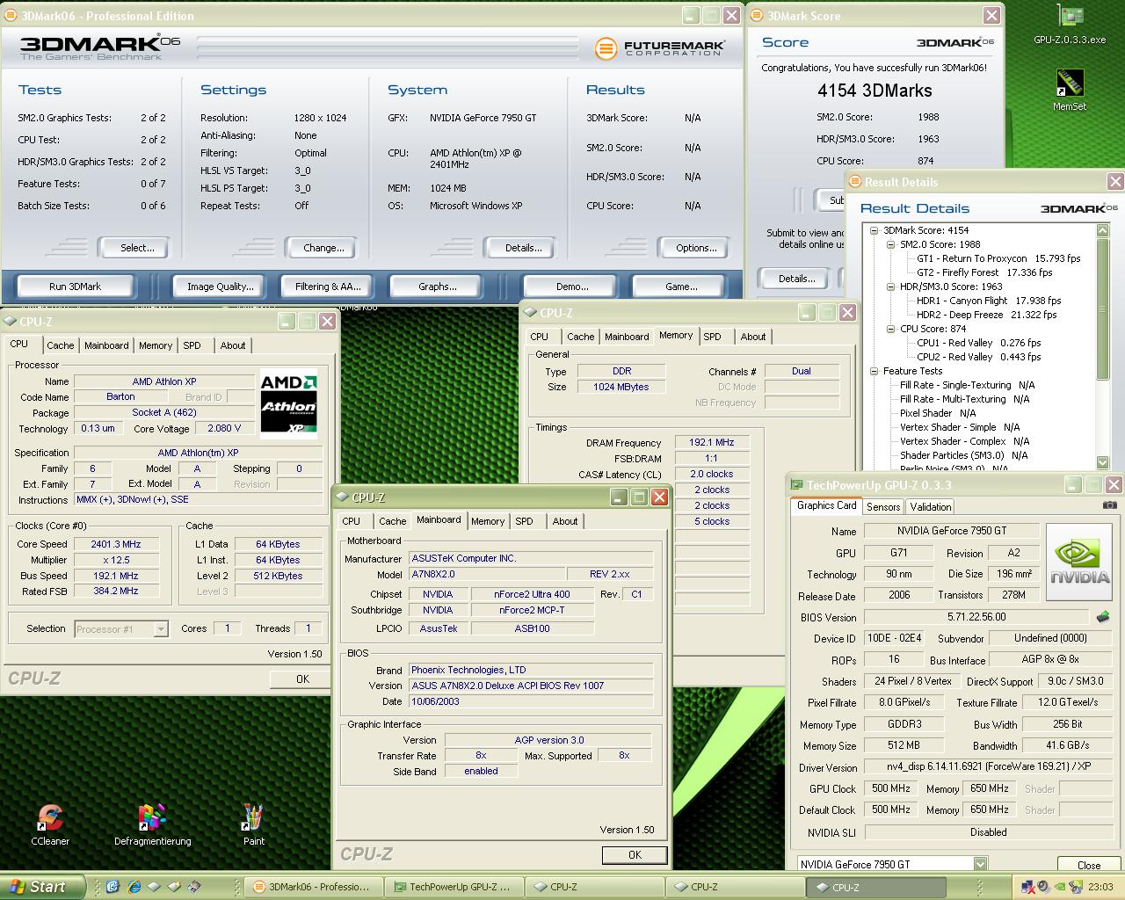Collapse the HDR/SM3.0 Score: 1963 node
Screen dimensions: 1125x900
890,287
